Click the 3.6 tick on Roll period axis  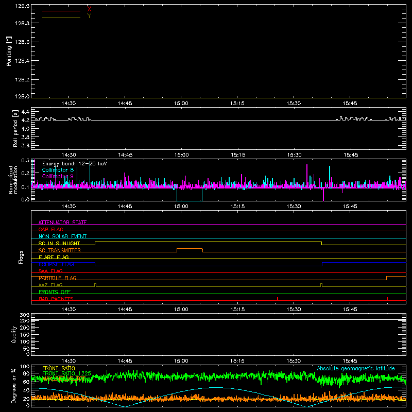[25, 145]
